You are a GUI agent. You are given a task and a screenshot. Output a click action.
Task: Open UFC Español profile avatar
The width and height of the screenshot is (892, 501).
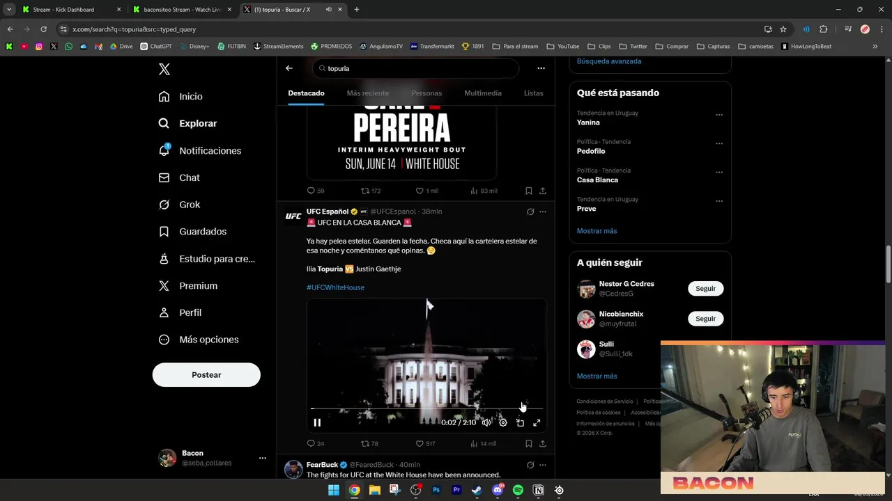(293, 216)
